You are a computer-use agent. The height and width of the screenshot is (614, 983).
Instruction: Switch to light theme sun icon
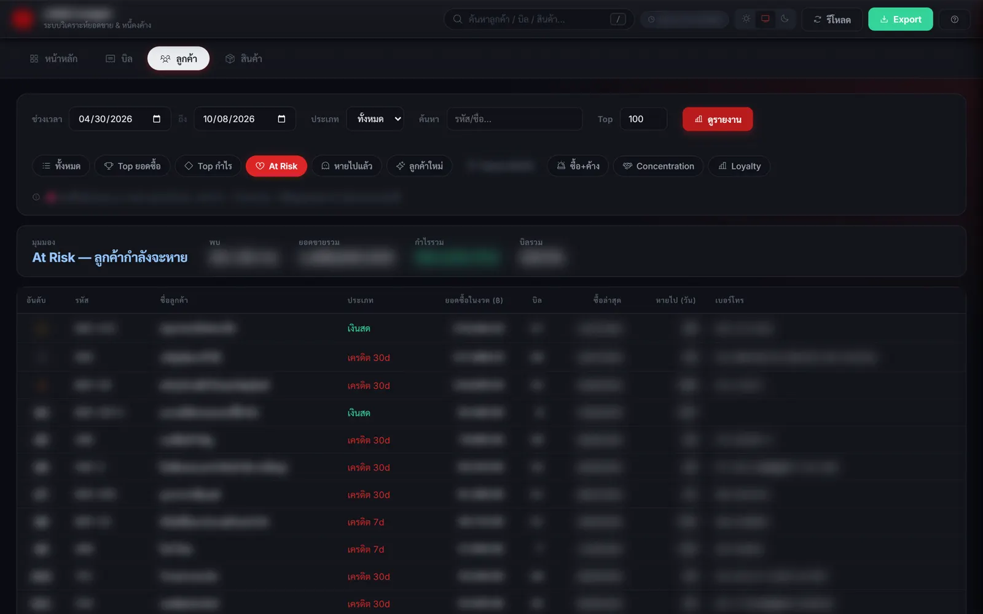(746, 19)
